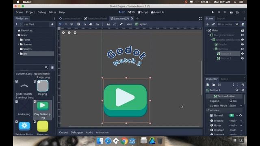Play a custom scene icon
The height and width of the screenshot is (146, 260).
237,12
